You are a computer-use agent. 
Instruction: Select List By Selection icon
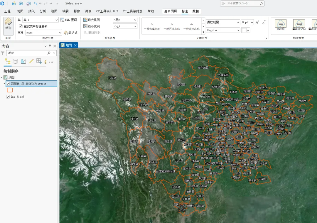click(23, 61)
